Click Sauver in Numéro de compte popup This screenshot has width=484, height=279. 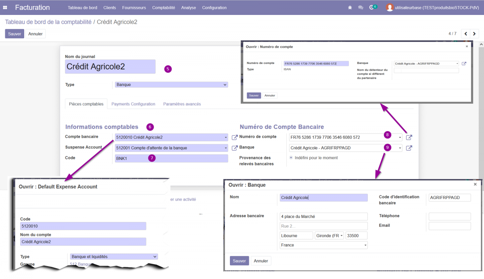point(254,96)
